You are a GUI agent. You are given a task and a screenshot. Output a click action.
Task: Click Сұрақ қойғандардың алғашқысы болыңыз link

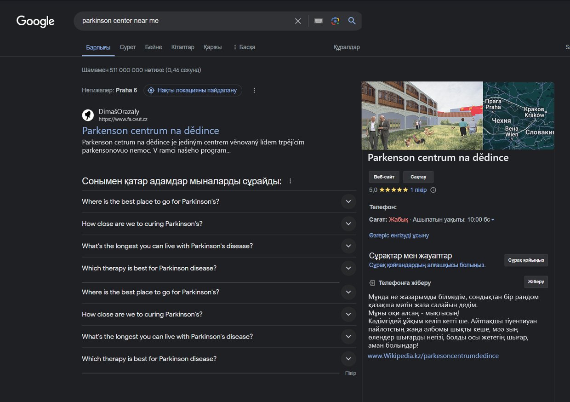point(427,265)
